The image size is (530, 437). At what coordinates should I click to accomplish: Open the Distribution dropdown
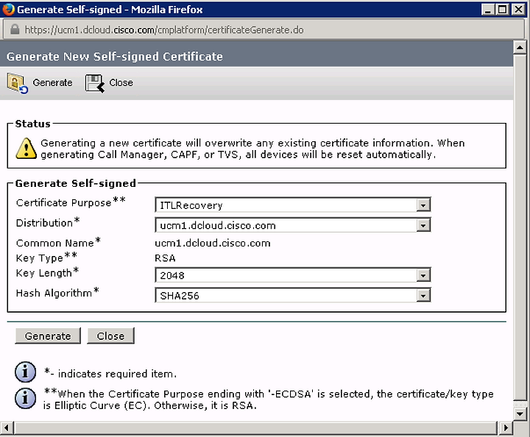tap(293, 225)
